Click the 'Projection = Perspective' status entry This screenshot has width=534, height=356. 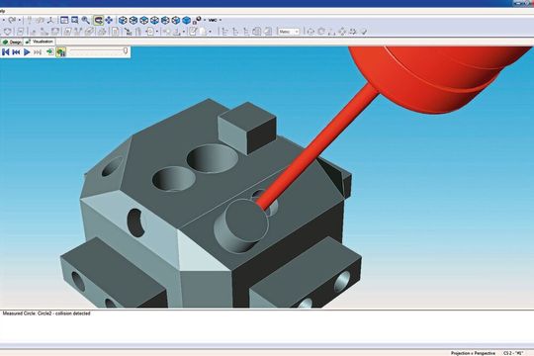(473, 353)
